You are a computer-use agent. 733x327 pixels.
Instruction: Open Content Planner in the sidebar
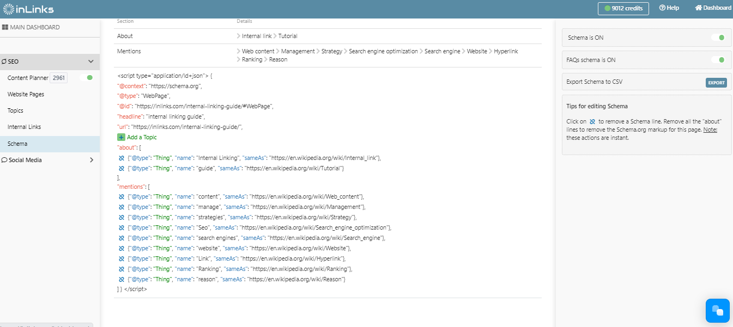click(28, 78)
